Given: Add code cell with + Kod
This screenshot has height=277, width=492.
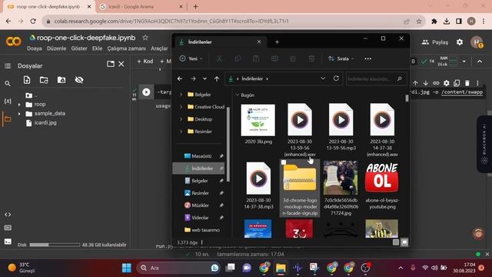Looking at the screenshot, I should 145,62.
